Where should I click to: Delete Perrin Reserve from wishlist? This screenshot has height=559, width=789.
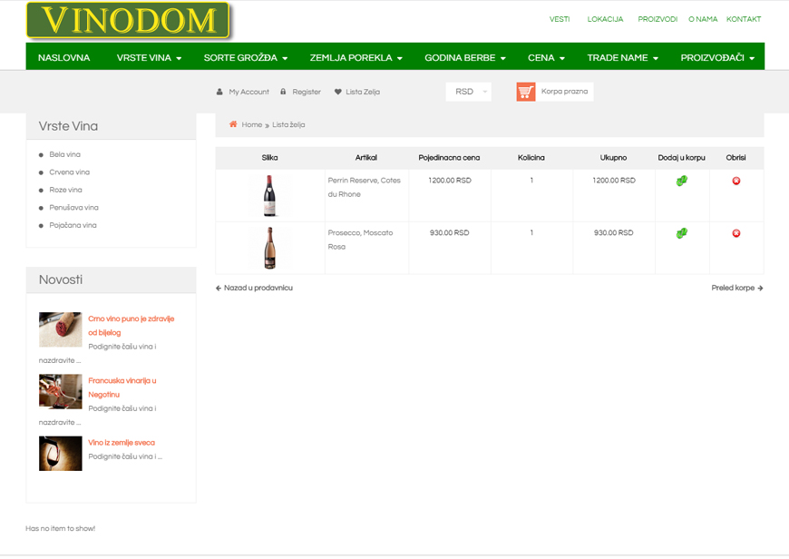(735, 181)
